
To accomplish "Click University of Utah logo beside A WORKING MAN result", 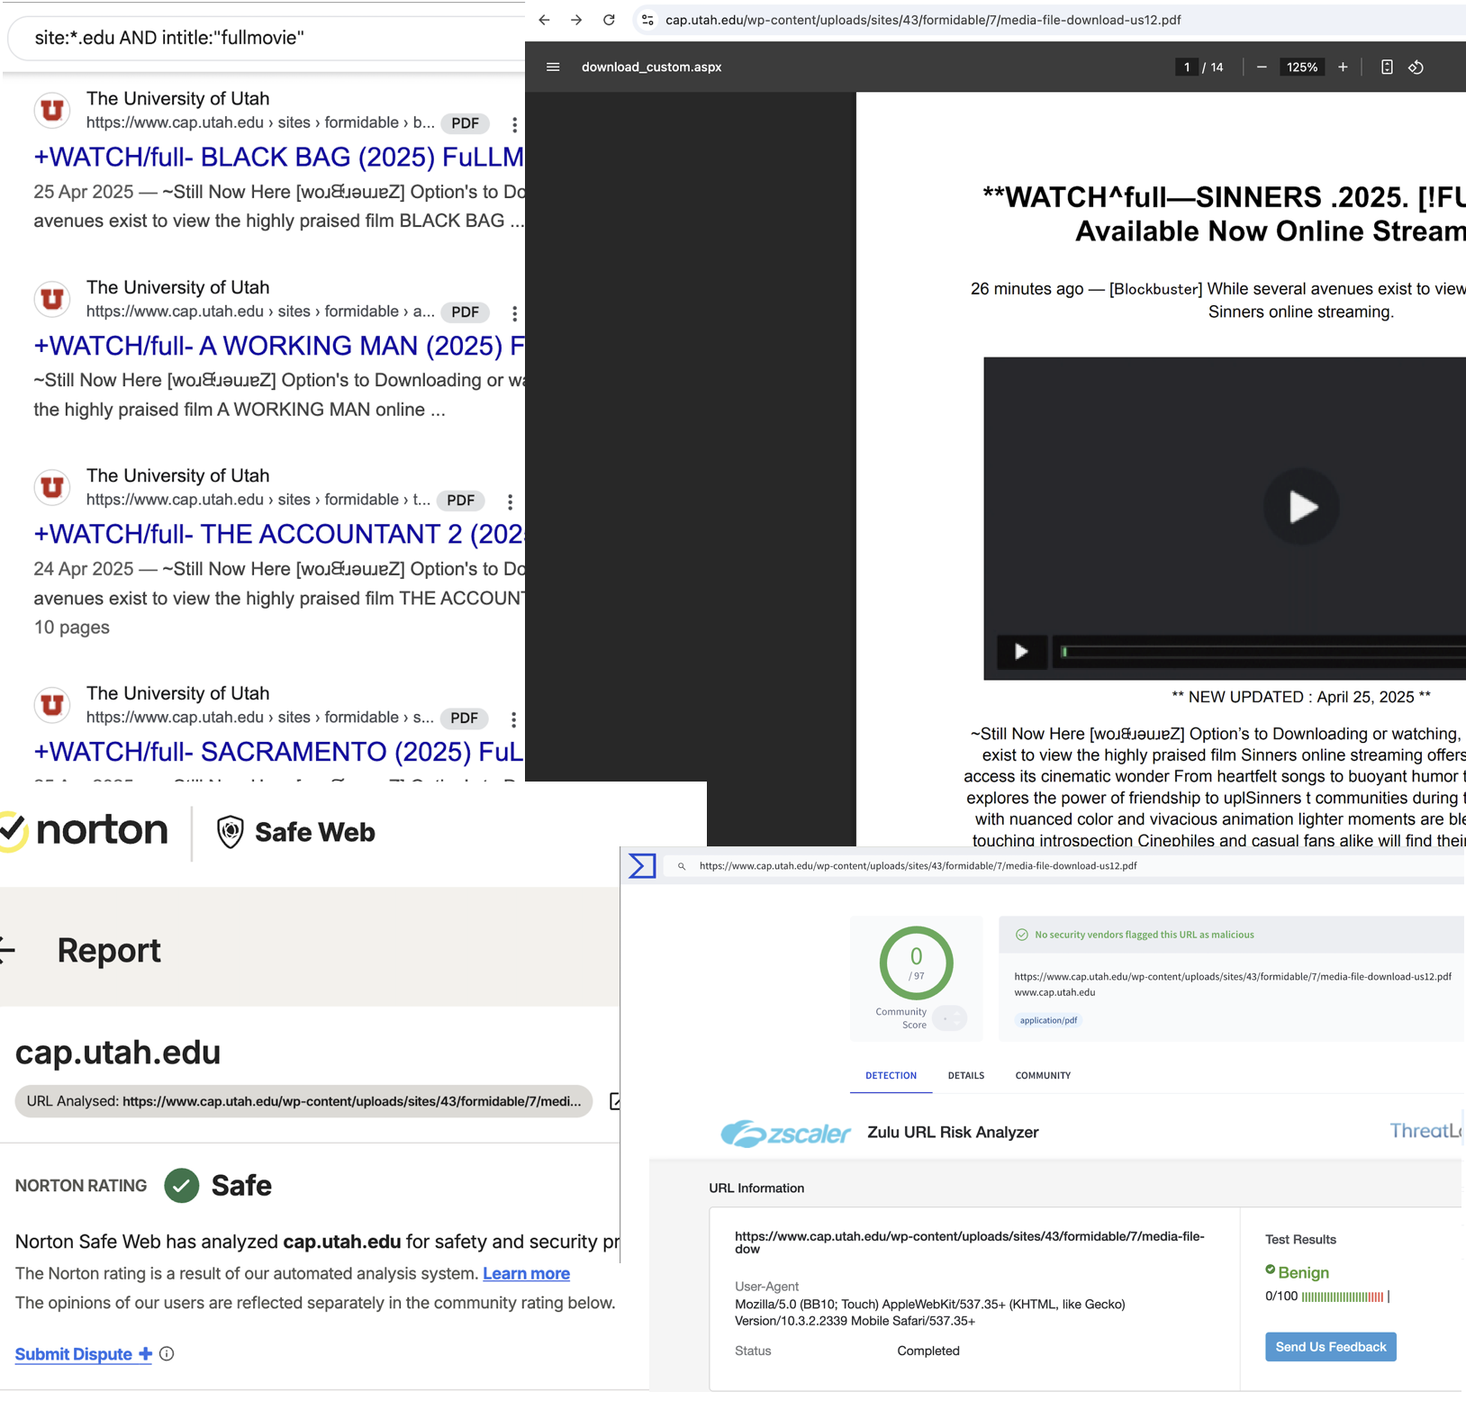I will tap(52, 299).
